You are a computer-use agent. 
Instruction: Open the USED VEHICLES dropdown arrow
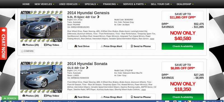click(x=79, y=4)
